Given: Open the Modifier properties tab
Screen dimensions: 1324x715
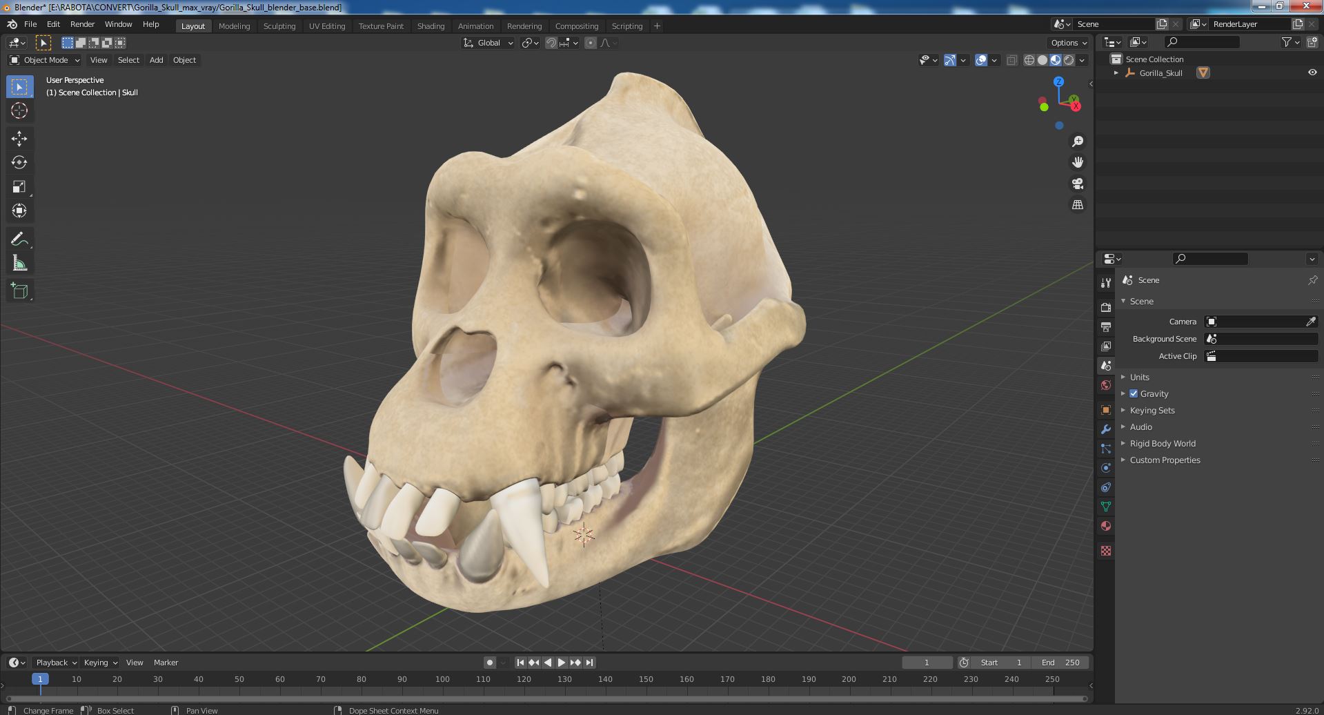Looking at the screenshot, I should pos(1106,429).
